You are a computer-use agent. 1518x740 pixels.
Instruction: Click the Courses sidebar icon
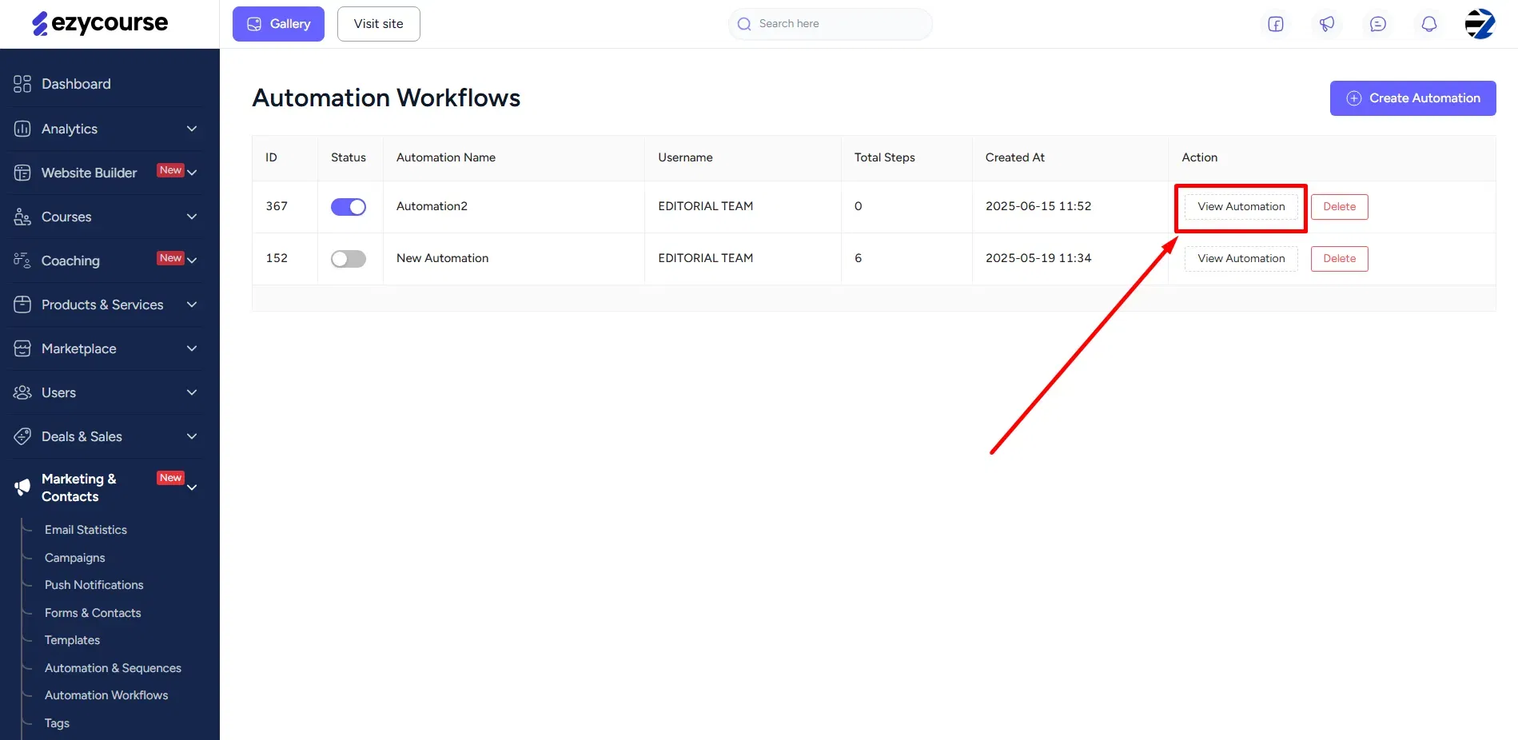22,217
